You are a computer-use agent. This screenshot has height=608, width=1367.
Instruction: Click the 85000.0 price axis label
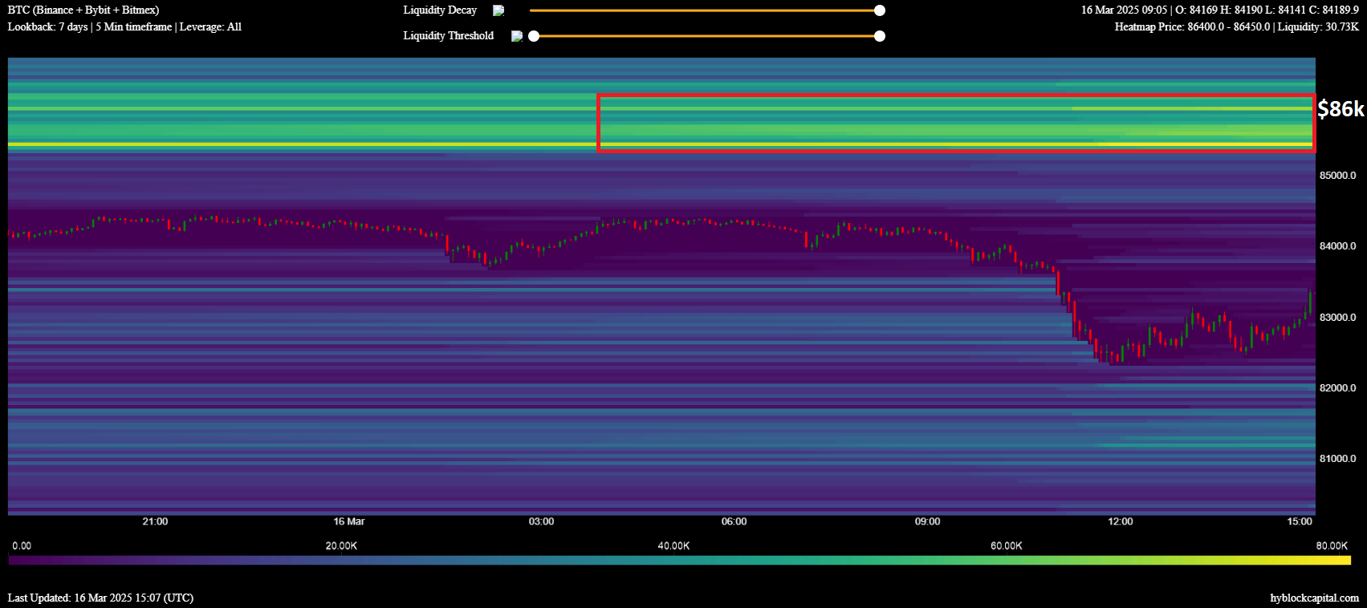[x=1337, y=176]
